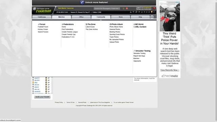The image size is (217, 122).
Task: Open the Federations heading
Action: point(68,24)
